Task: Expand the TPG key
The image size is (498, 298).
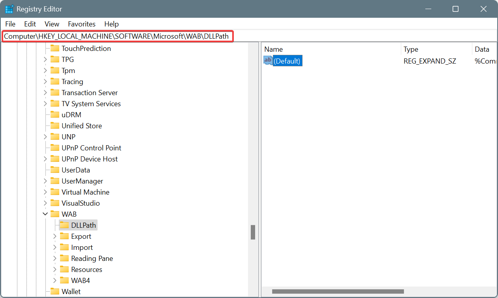Action: coord(45,60)
